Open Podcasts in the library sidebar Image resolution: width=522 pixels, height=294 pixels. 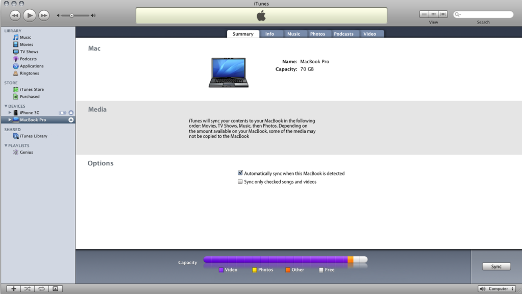point(28,59)
